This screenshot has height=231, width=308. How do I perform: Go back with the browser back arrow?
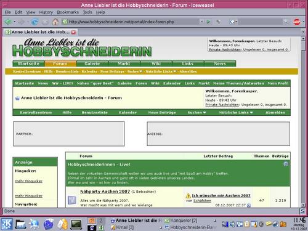coord(8,22)
